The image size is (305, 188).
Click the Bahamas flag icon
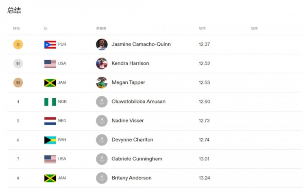(50, 140)
